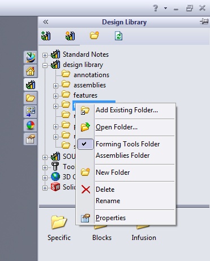This screenshot has width=210, height=261.
Task: Open the File Explorer folder tab
Action: click(31, 98)
